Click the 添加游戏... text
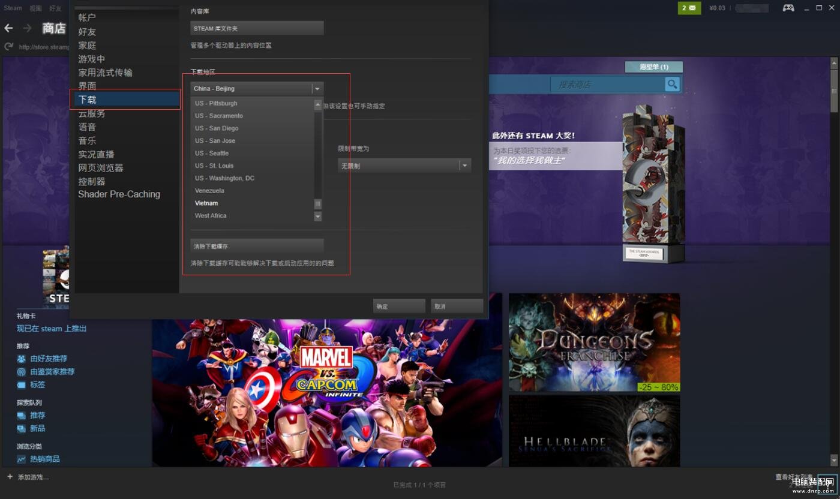 [33, 477]
